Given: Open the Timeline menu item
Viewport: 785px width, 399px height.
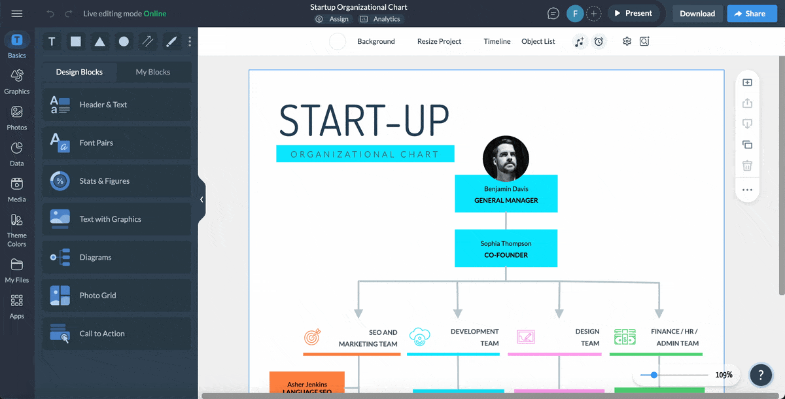Looking at the screenshot, I should click(497, 41).
